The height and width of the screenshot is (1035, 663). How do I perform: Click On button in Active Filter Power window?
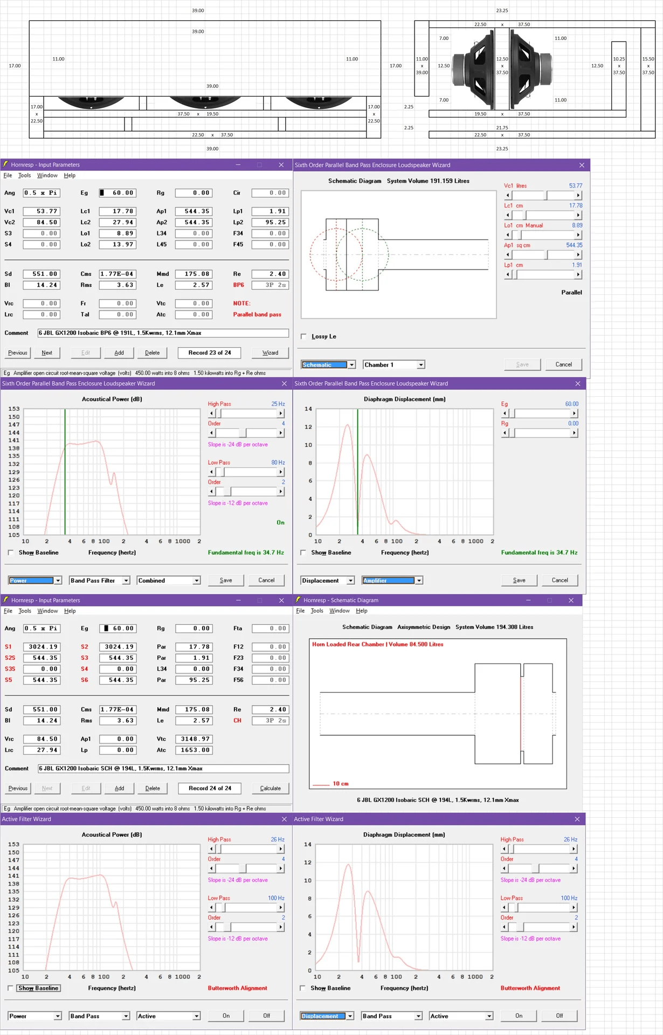click(x=226, y=1016)
